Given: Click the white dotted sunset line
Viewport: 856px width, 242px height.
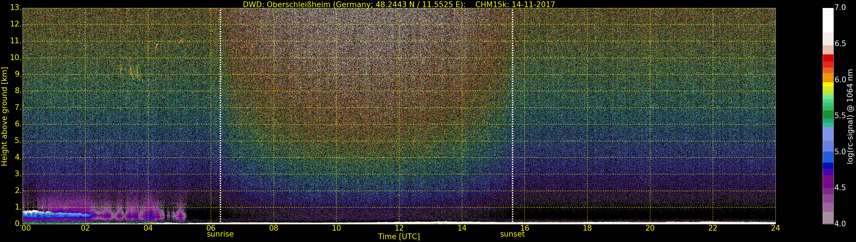Looking at the screenshot, I should coord(512,116).
